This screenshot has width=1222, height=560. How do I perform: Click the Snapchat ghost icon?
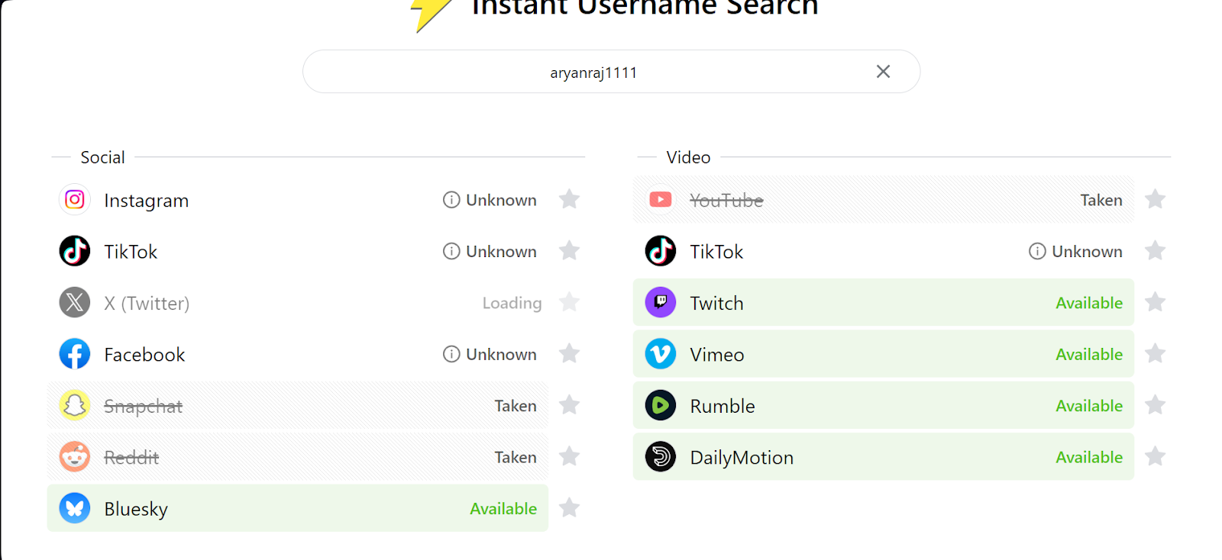click(75, 406)
